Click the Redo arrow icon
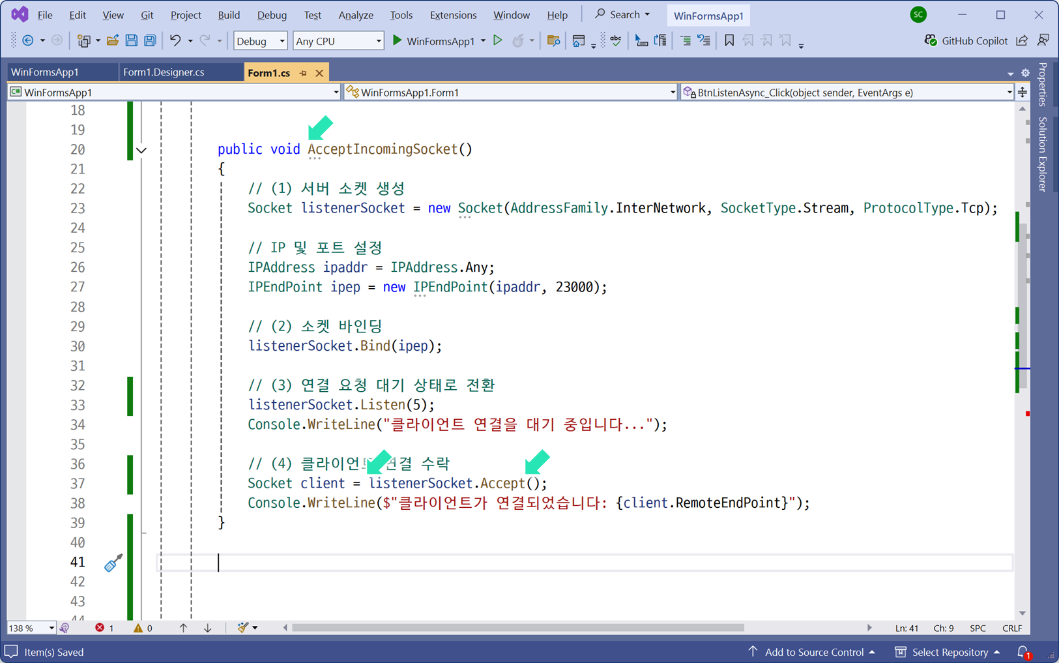This screenshot has height=663, width=1059. [x=205, y=41]
